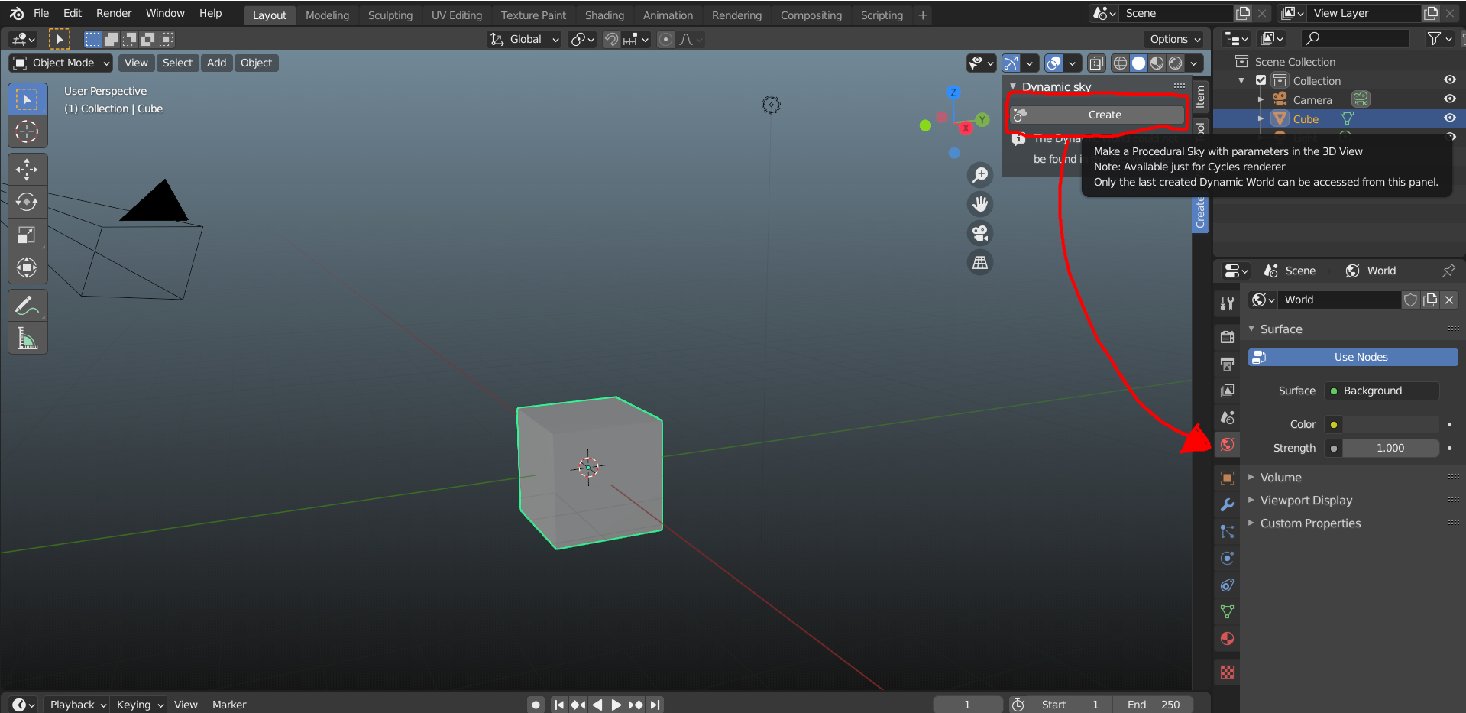Viewport: 1466px width, 713px height.
Task: Switch viewport to wireframe shading
Action: point(1120,63)
